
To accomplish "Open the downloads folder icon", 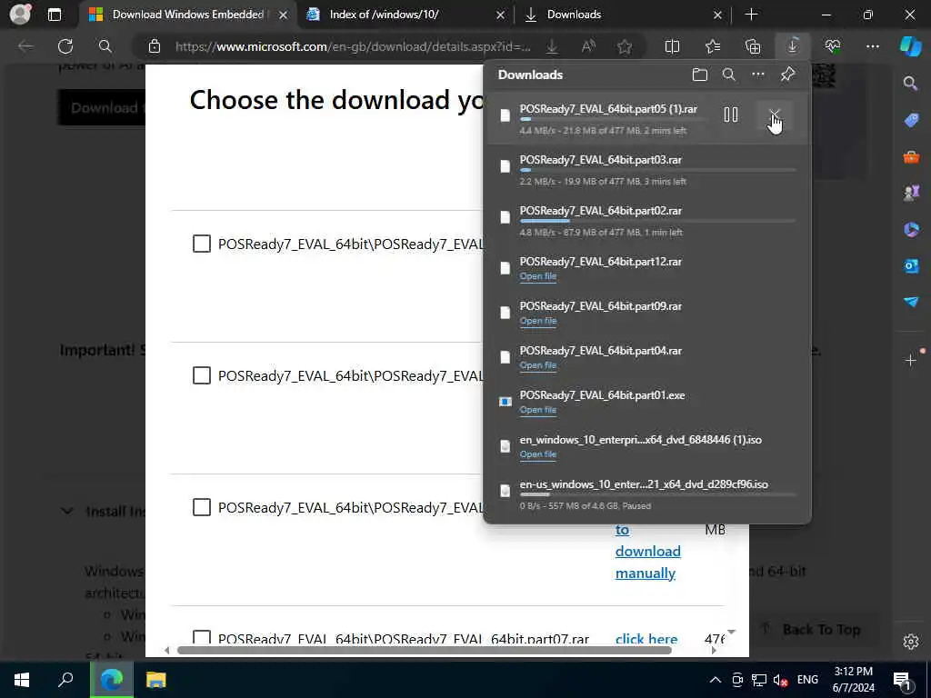I will point(700,75).
